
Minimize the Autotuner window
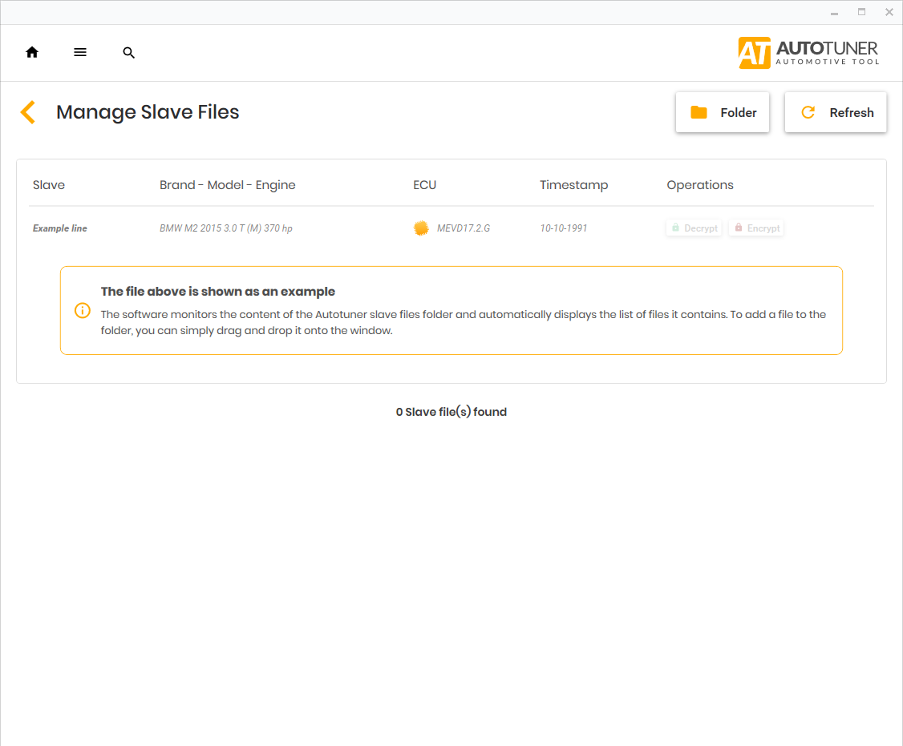point(835,12)
